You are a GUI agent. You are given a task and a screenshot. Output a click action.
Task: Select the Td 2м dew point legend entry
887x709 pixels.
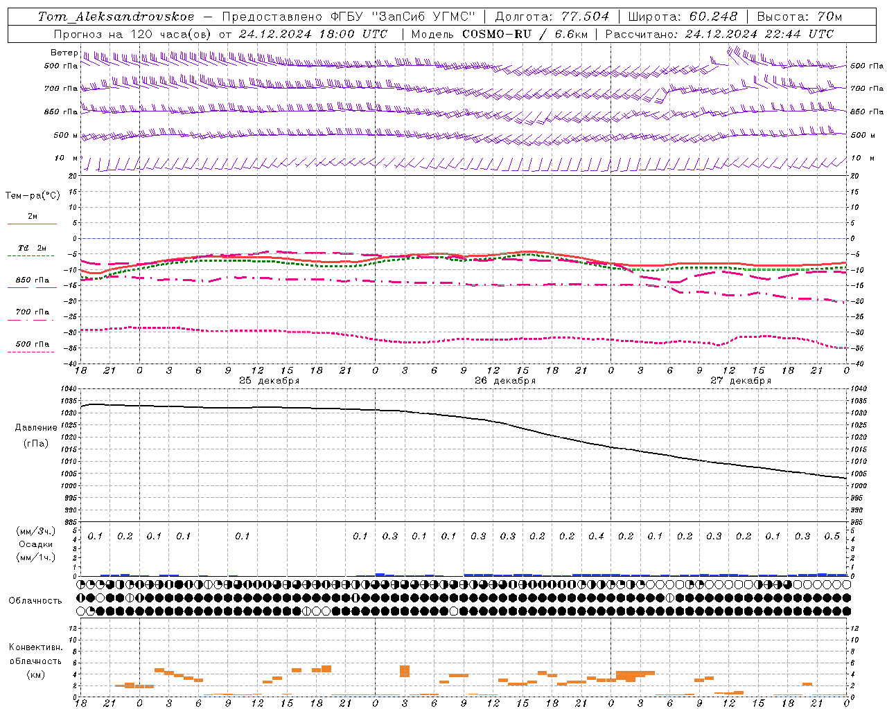[x=32, y=248]
